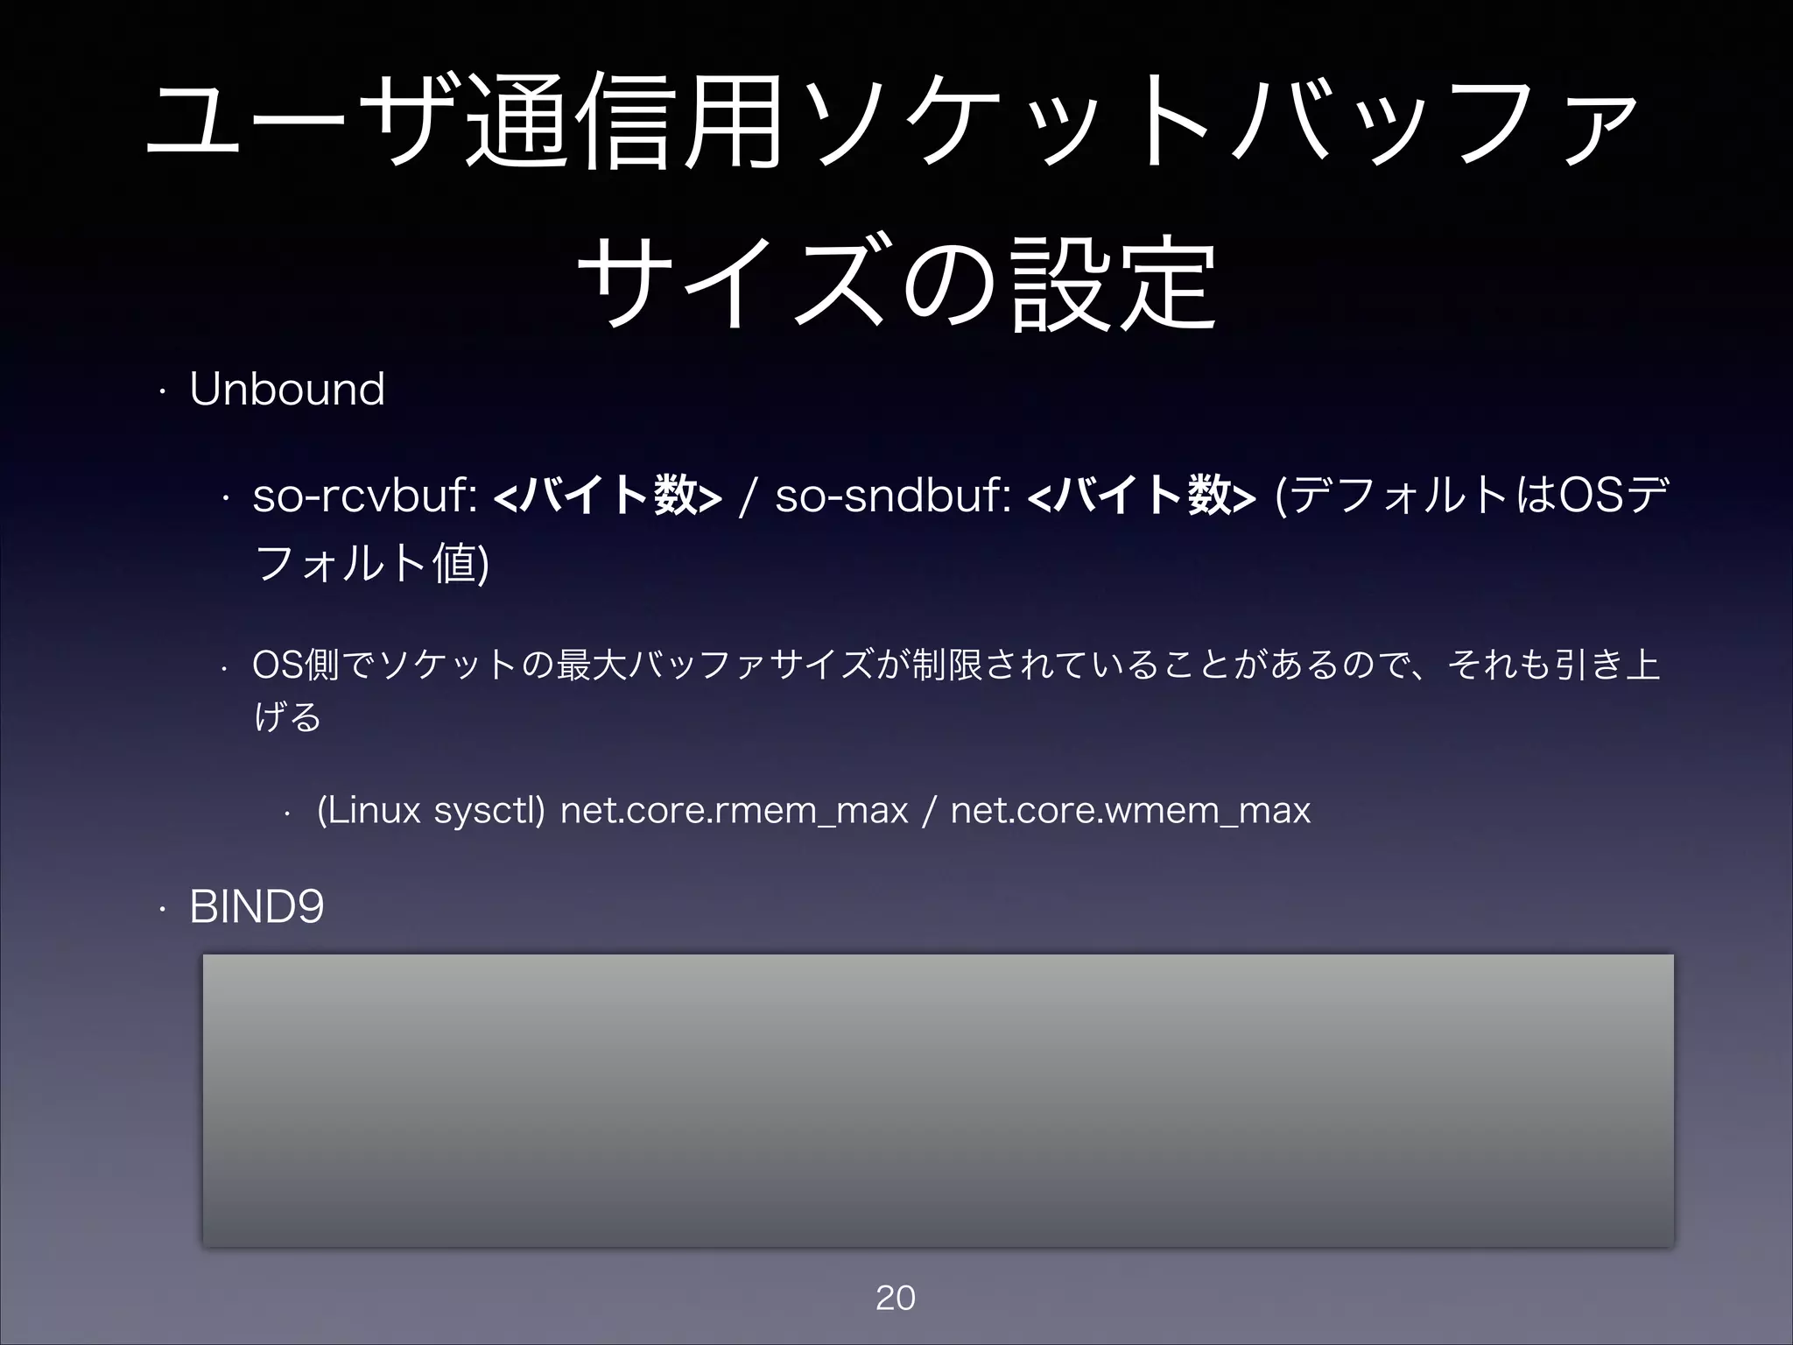This screenshot has width=1793, height=1345.
Task: Select the line beginning OS側でソケットの最大バッファ
Action: [956, 665]
